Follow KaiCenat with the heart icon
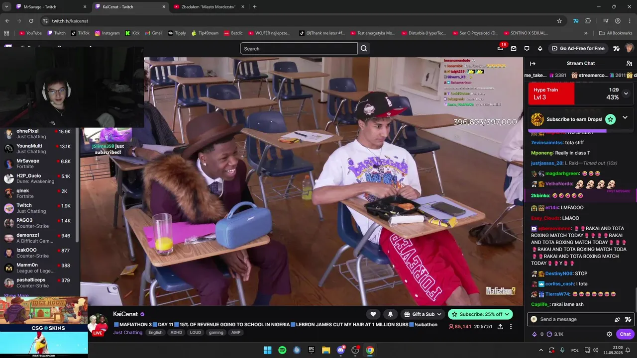This screenshot has height=358, width=637. tap(373, 314)
